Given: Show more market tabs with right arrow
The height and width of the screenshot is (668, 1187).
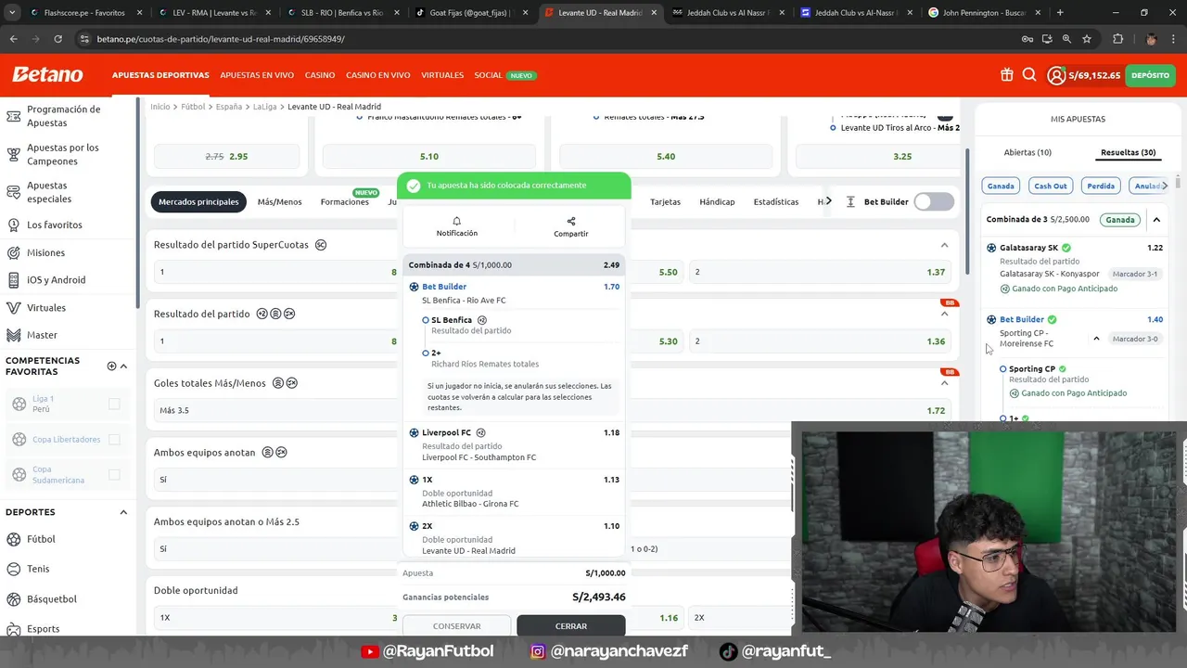Looking at the screenshot, I should (x=828, y=201).
